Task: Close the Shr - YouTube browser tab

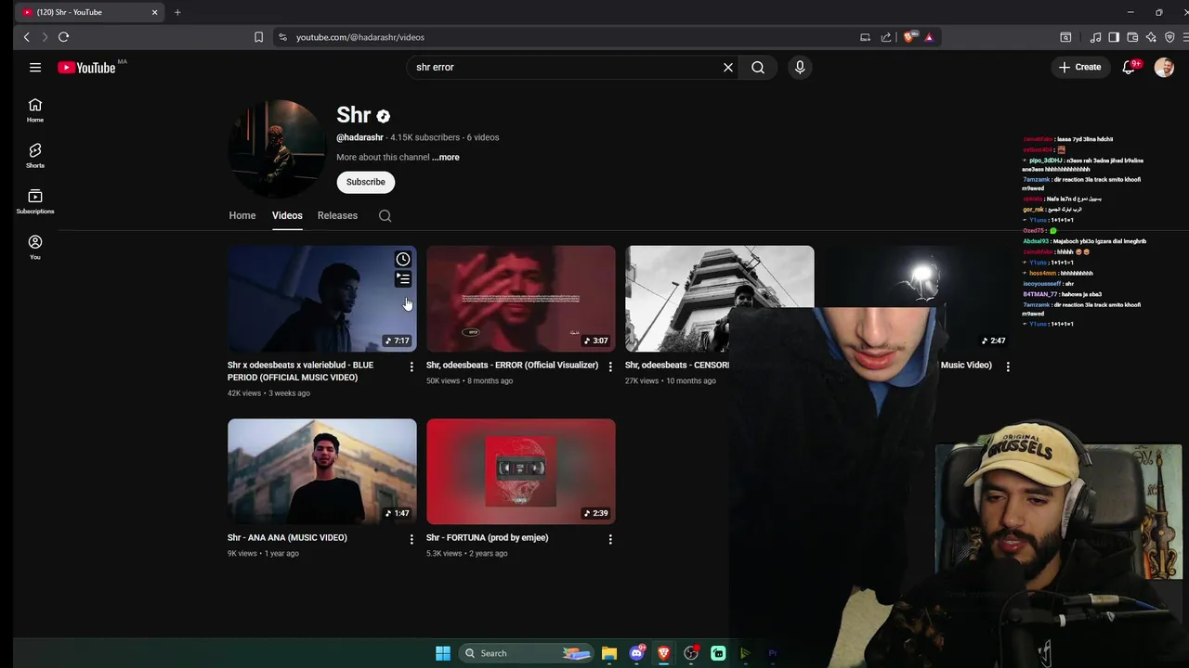Action: click(154, 12)
